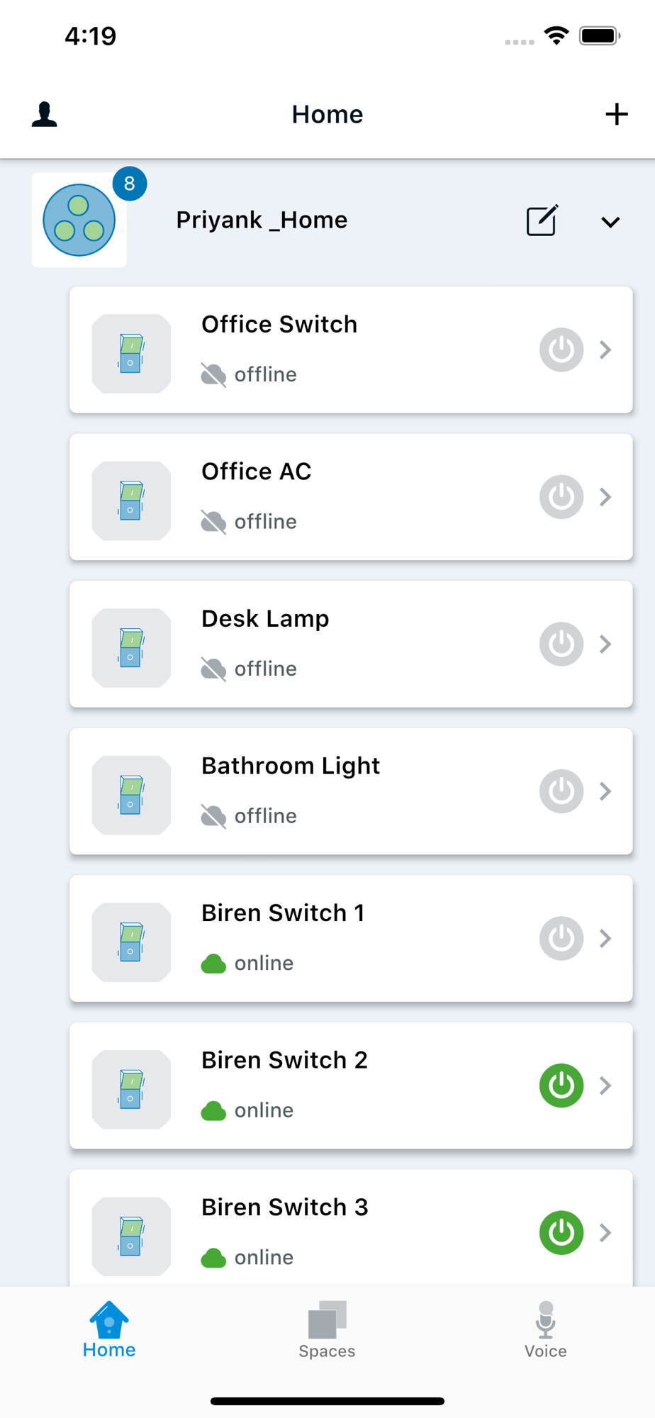
Task: Open the Biren Switch 1 entry
Action: pos(351,939)
